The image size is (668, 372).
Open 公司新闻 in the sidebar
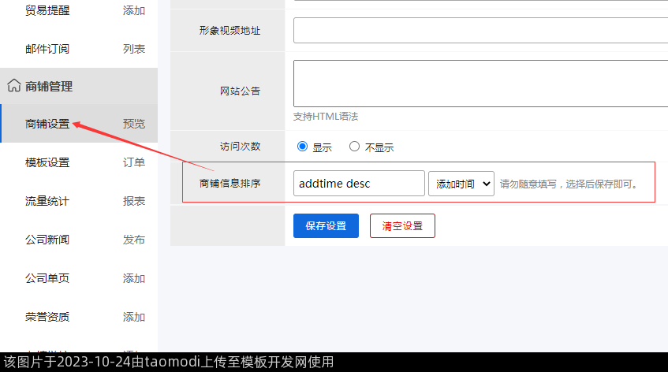pos(47,240)
